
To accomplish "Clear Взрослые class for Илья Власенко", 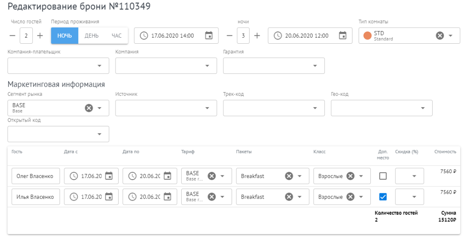I will 350,197.
